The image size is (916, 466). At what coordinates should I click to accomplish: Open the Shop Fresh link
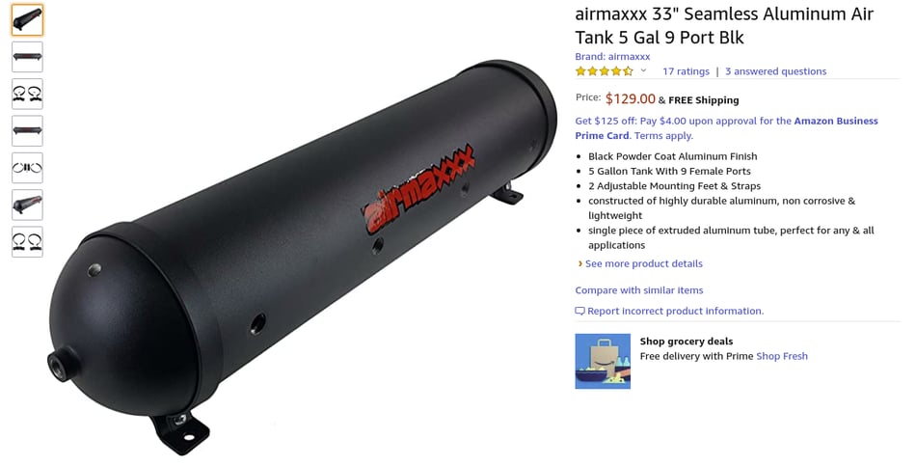pos(782,356)
